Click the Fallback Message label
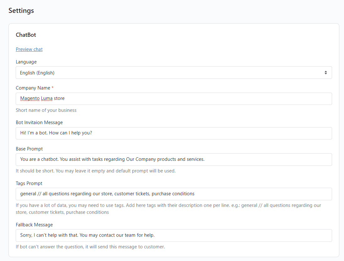The image size is (344, 261). [x=34, y=225]
